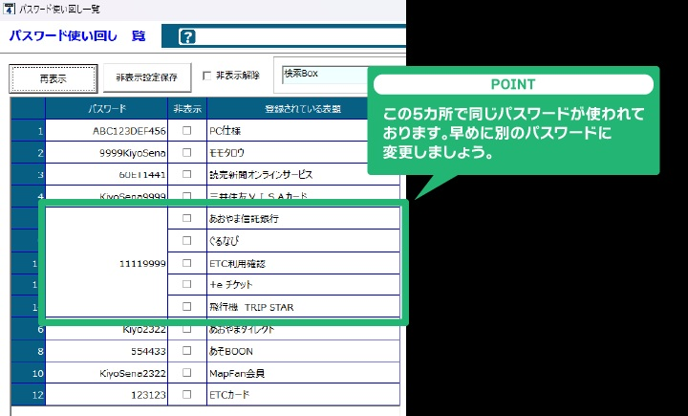Select password cell KiyoSena2322
Viewport: 688px width, 416px height.
click(107, 373)
